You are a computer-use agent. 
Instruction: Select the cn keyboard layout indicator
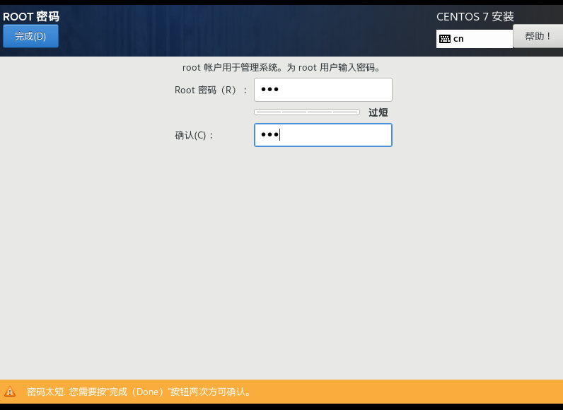point(475,39)
